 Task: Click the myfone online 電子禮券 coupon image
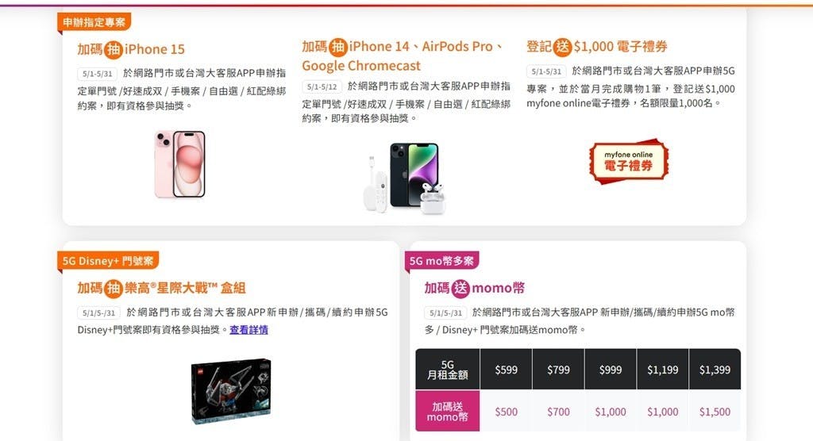[x=629, y=161]
